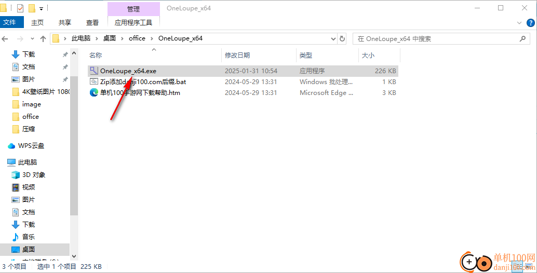Open quick access 图片 folder
537x273 pixels.
29,79
